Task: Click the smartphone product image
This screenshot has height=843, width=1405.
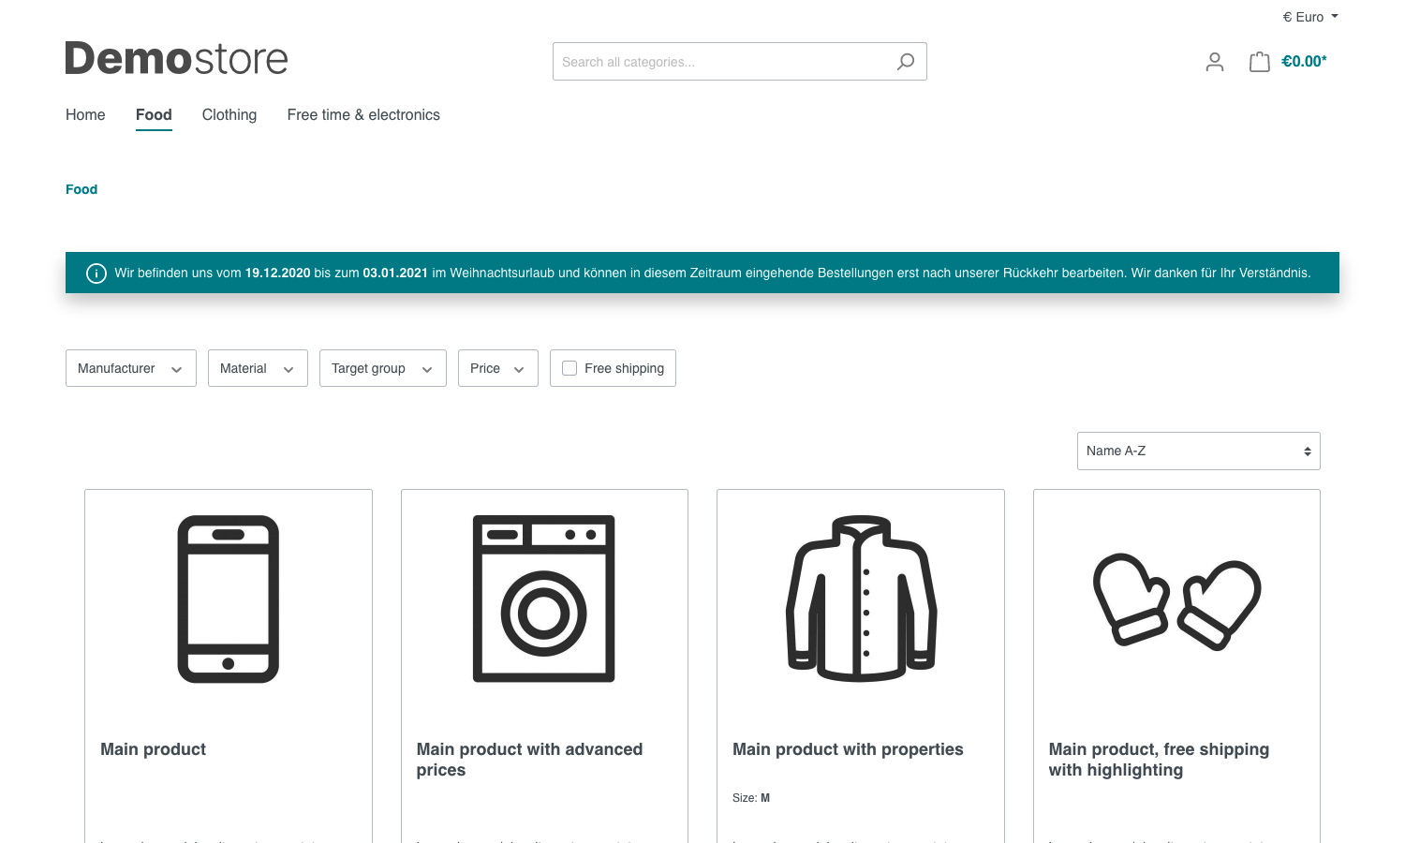Action: point(229,599)
